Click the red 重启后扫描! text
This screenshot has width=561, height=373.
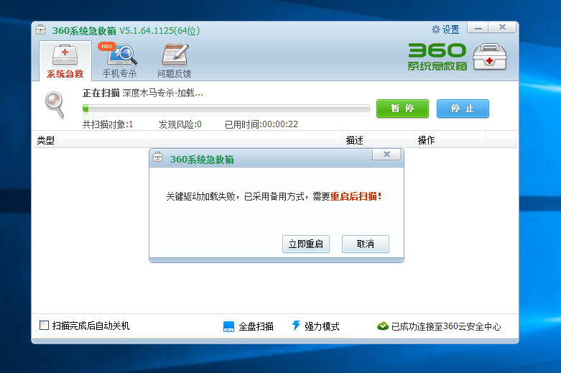click(356, 196)
